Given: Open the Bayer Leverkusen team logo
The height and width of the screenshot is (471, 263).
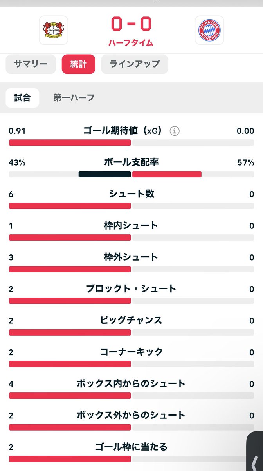Looking at the screenshot, I should pos(54,30).
